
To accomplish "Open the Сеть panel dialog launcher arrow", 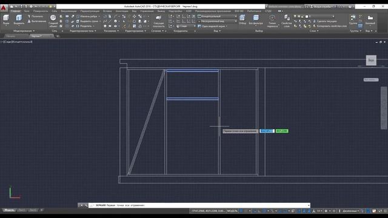I will (x=62, y=31).
